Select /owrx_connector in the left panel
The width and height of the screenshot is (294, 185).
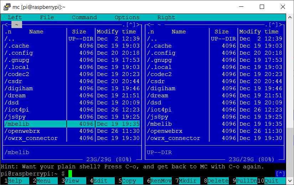click(72, 138)
